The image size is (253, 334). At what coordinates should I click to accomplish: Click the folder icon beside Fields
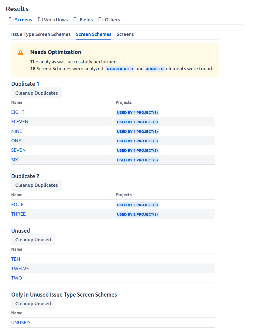pos(76,19)
